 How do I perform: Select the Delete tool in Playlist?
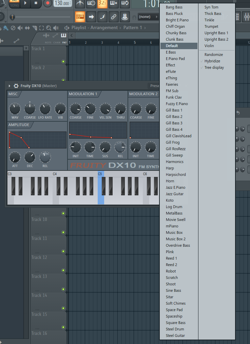13,28
